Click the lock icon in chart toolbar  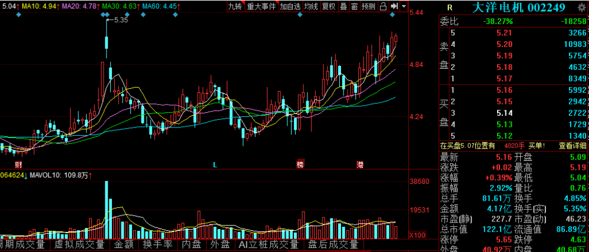(384, 6)
